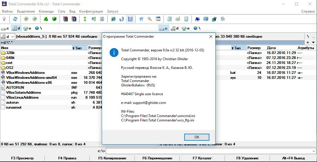Screen dimensions: 317x162
Task: Select drive d in right drive bar
Action: 175,28
